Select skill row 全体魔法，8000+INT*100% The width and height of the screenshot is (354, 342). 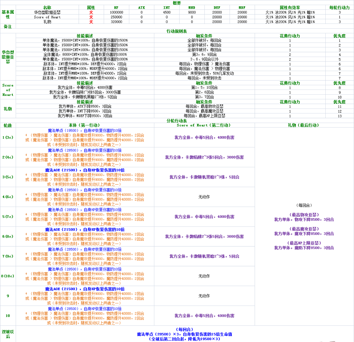coord(85,54)
